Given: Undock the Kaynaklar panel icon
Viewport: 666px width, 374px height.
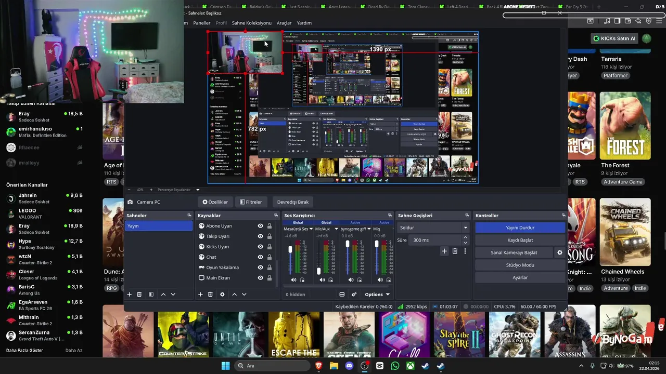Looking at the screenshot, I should 276,216.
